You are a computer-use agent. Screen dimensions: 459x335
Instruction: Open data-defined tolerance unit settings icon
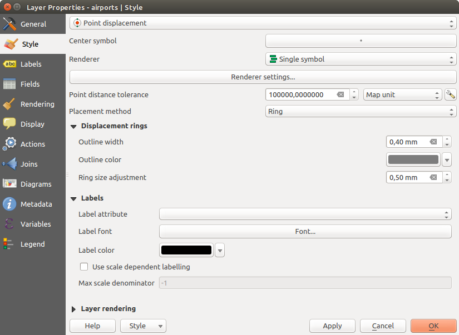click(x=450, y=94)
